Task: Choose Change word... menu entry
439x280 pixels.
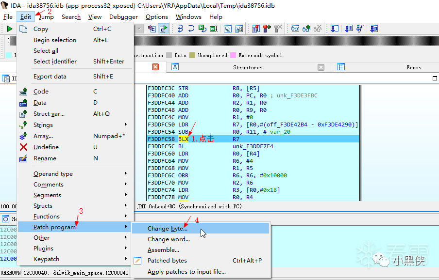Action: click(x=201, y=239)
